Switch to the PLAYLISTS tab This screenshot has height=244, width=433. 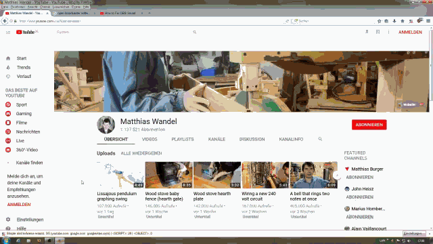coord(183,139)
